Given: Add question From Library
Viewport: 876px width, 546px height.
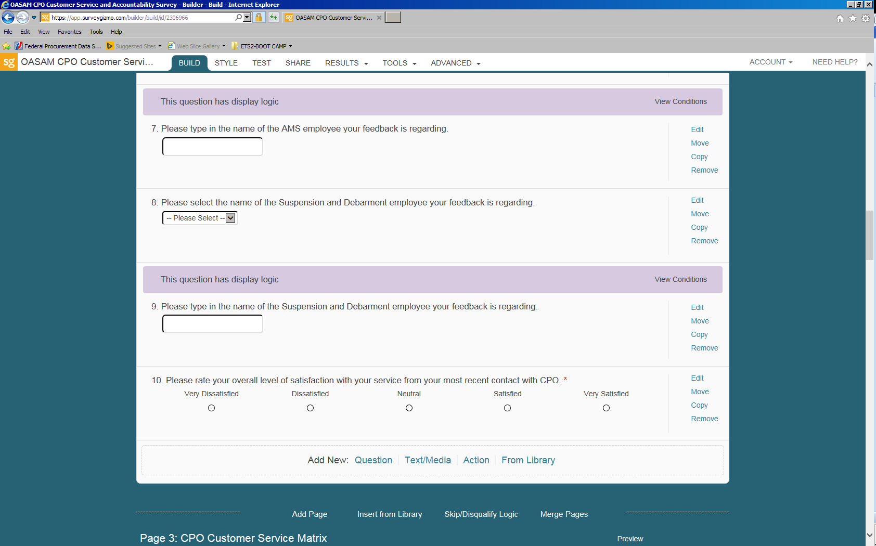Looking at the screenshot, I should click(528, 460).
